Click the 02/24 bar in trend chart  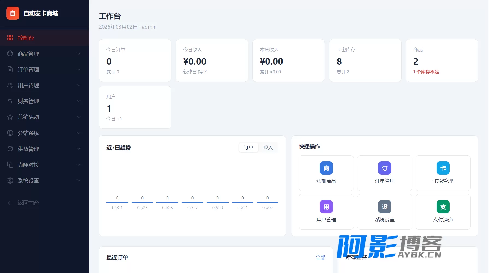pyautogui.click(x=117, y=202)
